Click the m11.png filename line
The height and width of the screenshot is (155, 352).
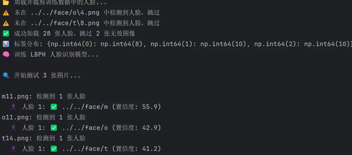44,96
